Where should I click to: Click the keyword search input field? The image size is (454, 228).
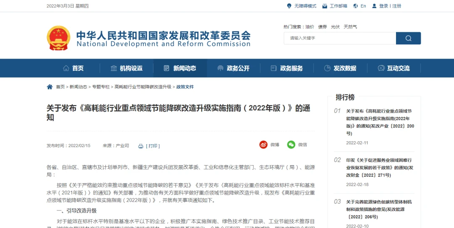(340, 38)
